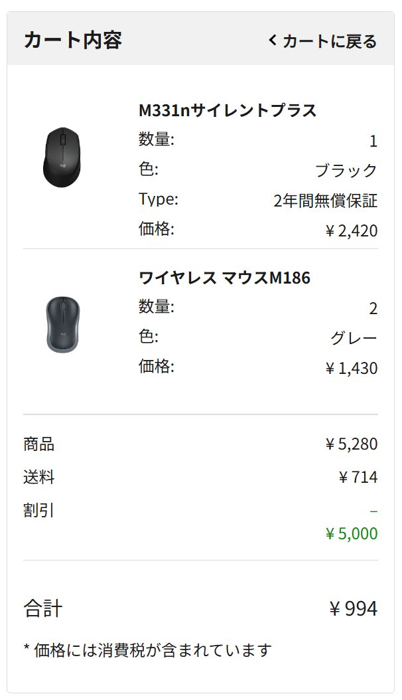Click the ワイヤレス マウスM186 product title
The height and width of the screenshot is (700, 402).
click(224, 278)
